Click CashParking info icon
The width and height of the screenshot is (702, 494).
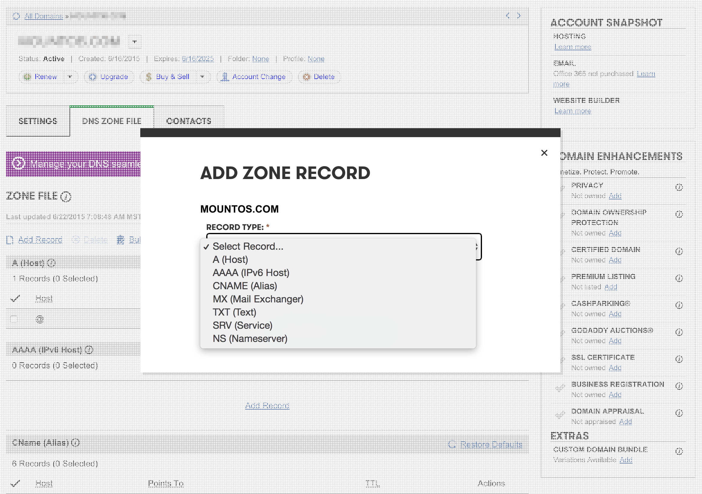click(x=679, y=305)
